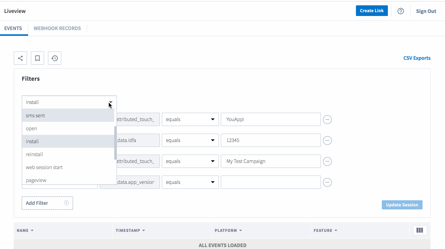Open the CSV Exports link

tap(417, 58)
